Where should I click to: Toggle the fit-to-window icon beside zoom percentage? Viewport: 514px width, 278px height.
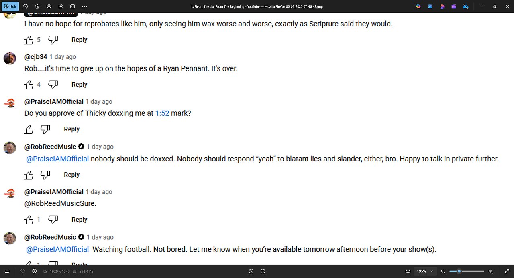[x=408, y=271]
